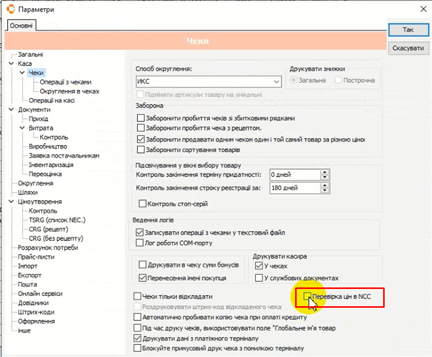The height and width of the screenshot is (357, 432).
Task: Click the Скасувати button
Action: 408,48
